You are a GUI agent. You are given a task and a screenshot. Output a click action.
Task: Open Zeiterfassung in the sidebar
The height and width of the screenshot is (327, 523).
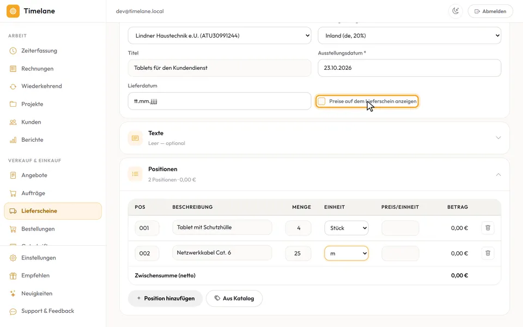[53, 51]
